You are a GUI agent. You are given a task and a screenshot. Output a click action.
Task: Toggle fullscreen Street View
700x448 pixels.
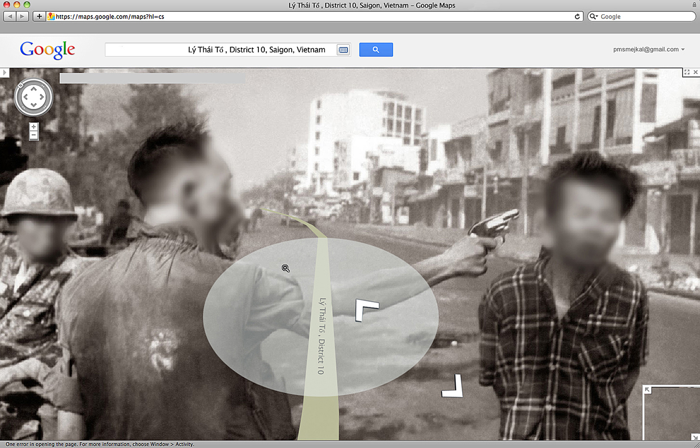tap(687, 72)
